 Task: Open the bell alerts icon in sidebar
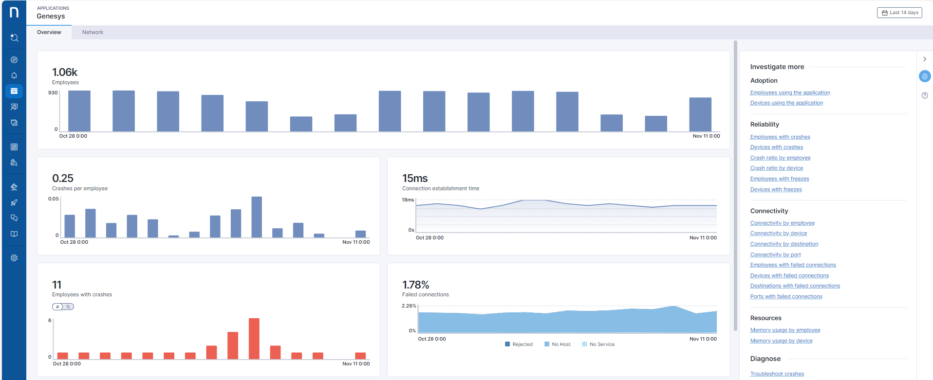[14, 75]
